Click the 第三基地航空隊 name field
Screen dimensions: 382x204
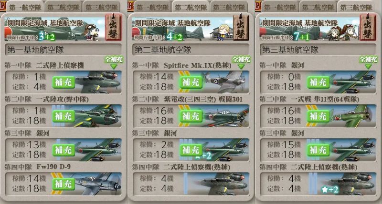point(318,50)
